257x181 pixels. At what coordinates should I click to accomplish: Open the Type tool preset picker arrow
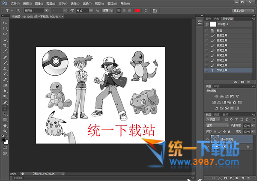pos(12,11)
